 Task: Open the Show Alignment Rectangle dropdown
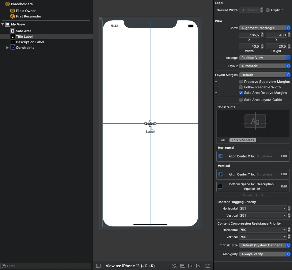coord(265,28)
